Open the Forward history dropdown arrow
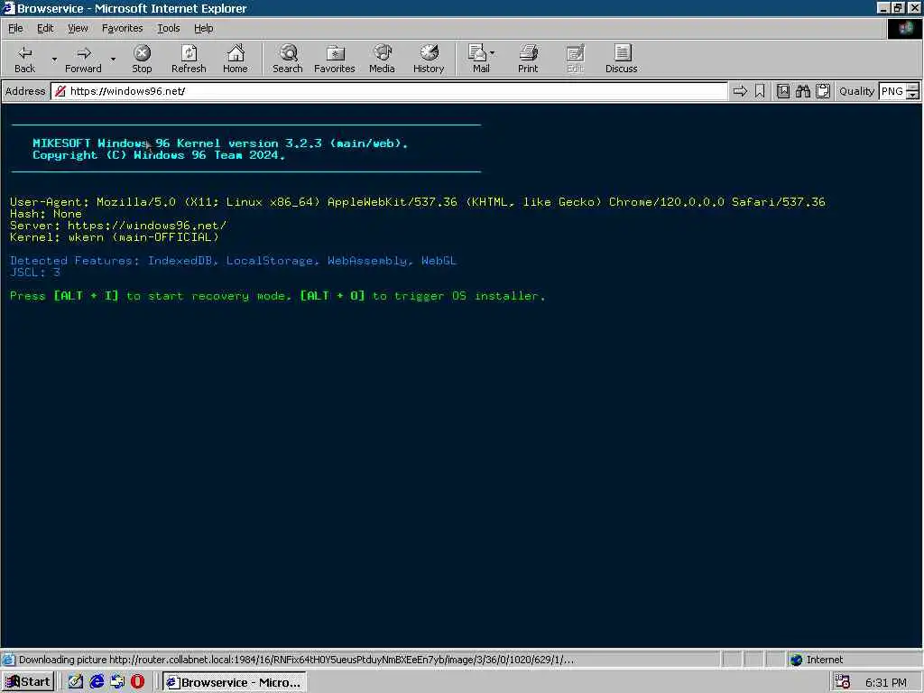Image resolution: width=924 pixels, height=693 pixels. click(x=113, y=59)
